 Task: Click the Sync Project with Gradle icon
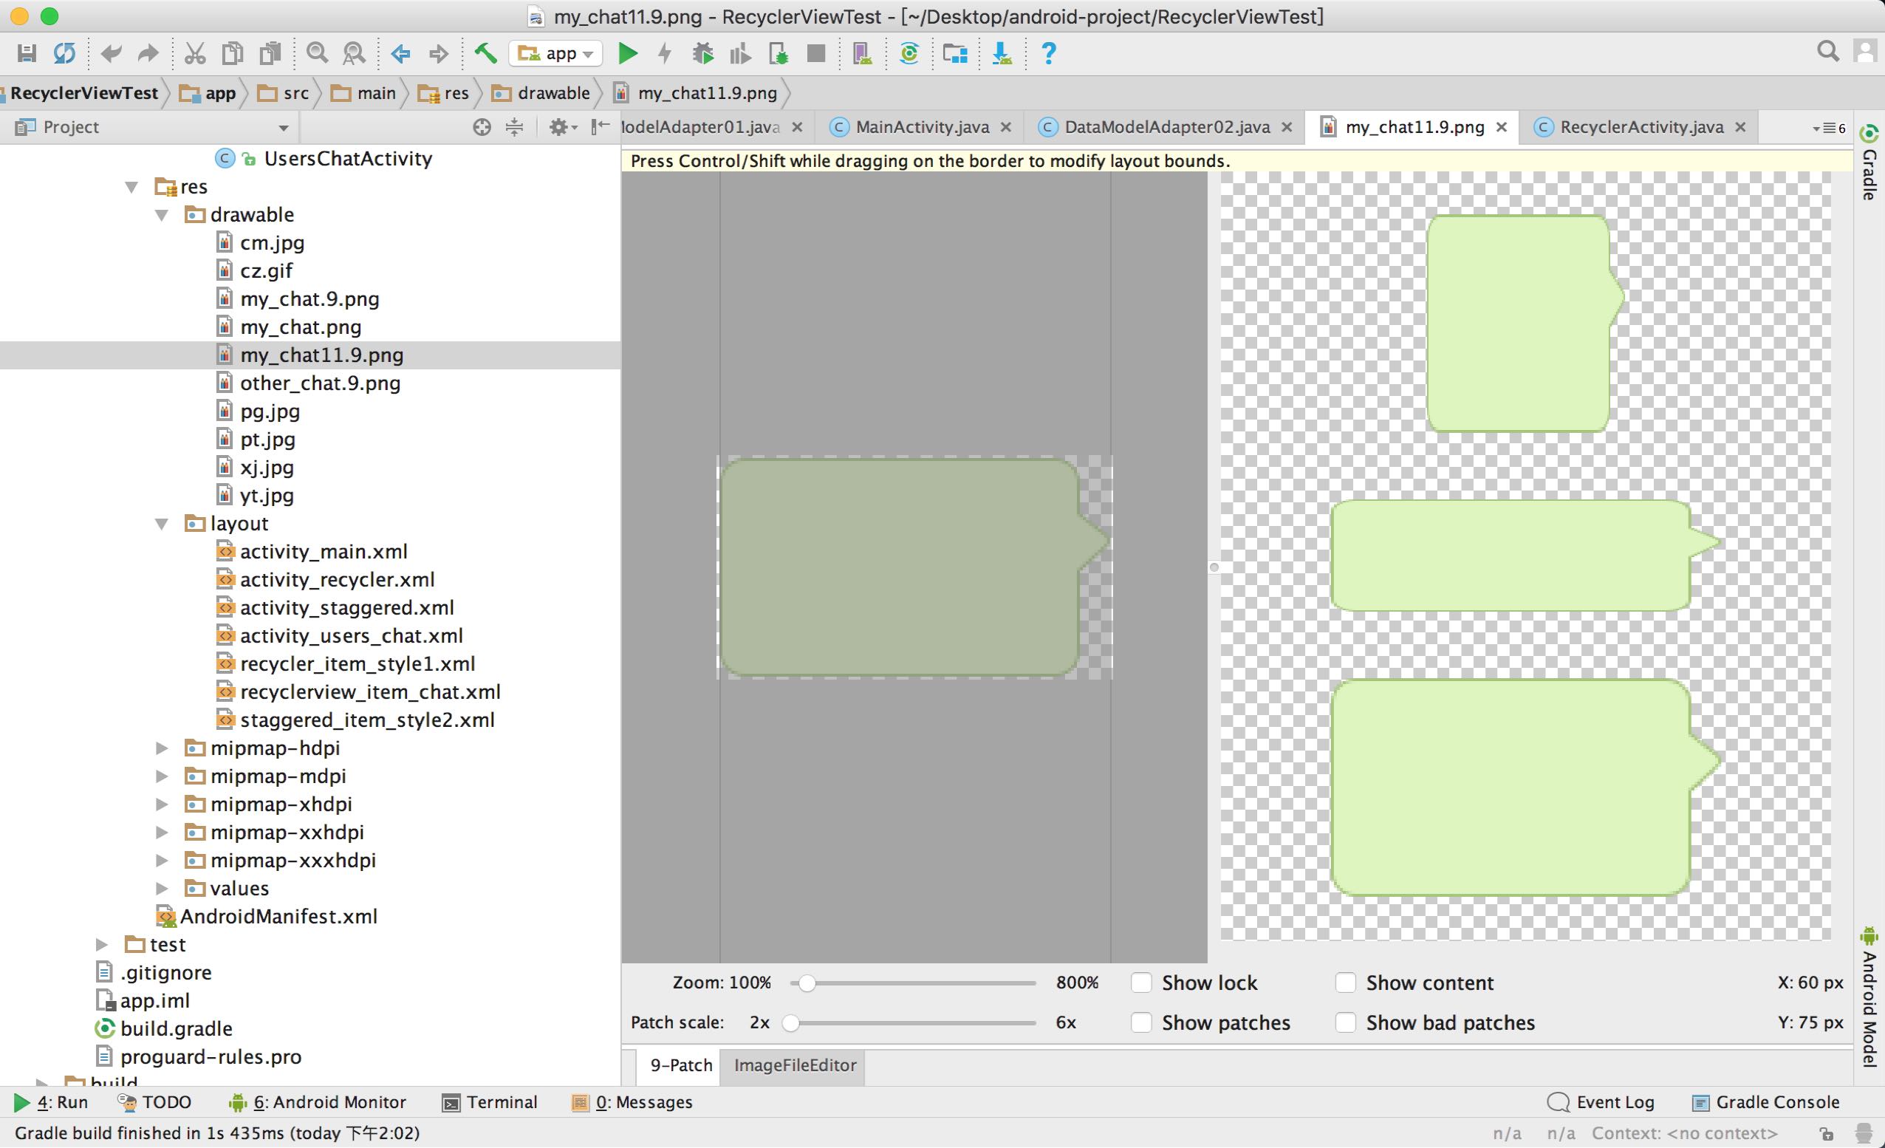(x=909, y=54)
